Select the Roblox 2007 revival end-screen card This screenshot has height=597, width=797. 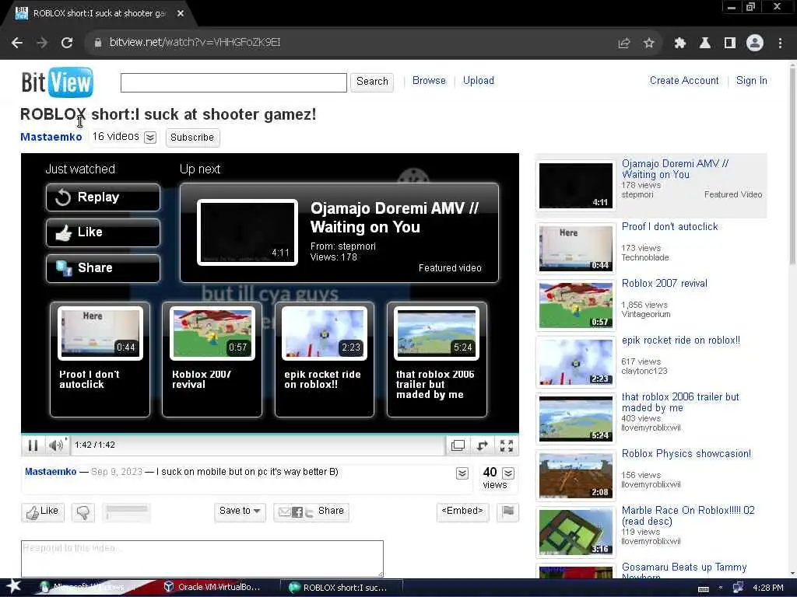(x=212, y=359)
